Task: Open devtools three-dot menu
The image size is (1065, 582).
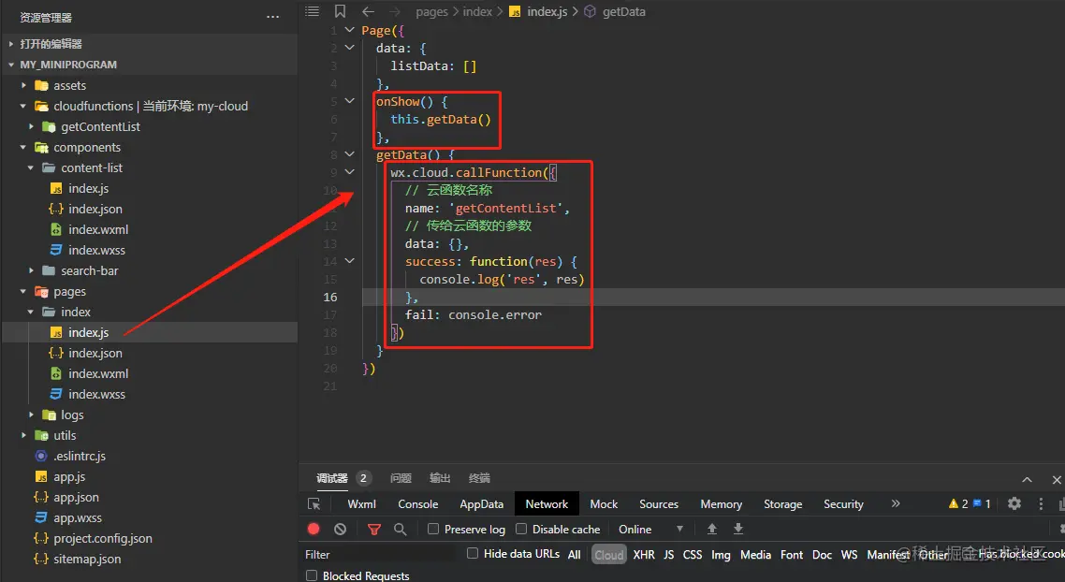Action: (x=1041, y=503)
